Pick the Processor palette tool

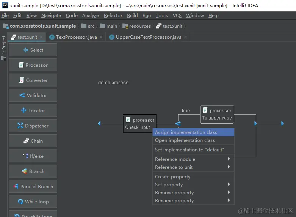[x=33, y=65]
